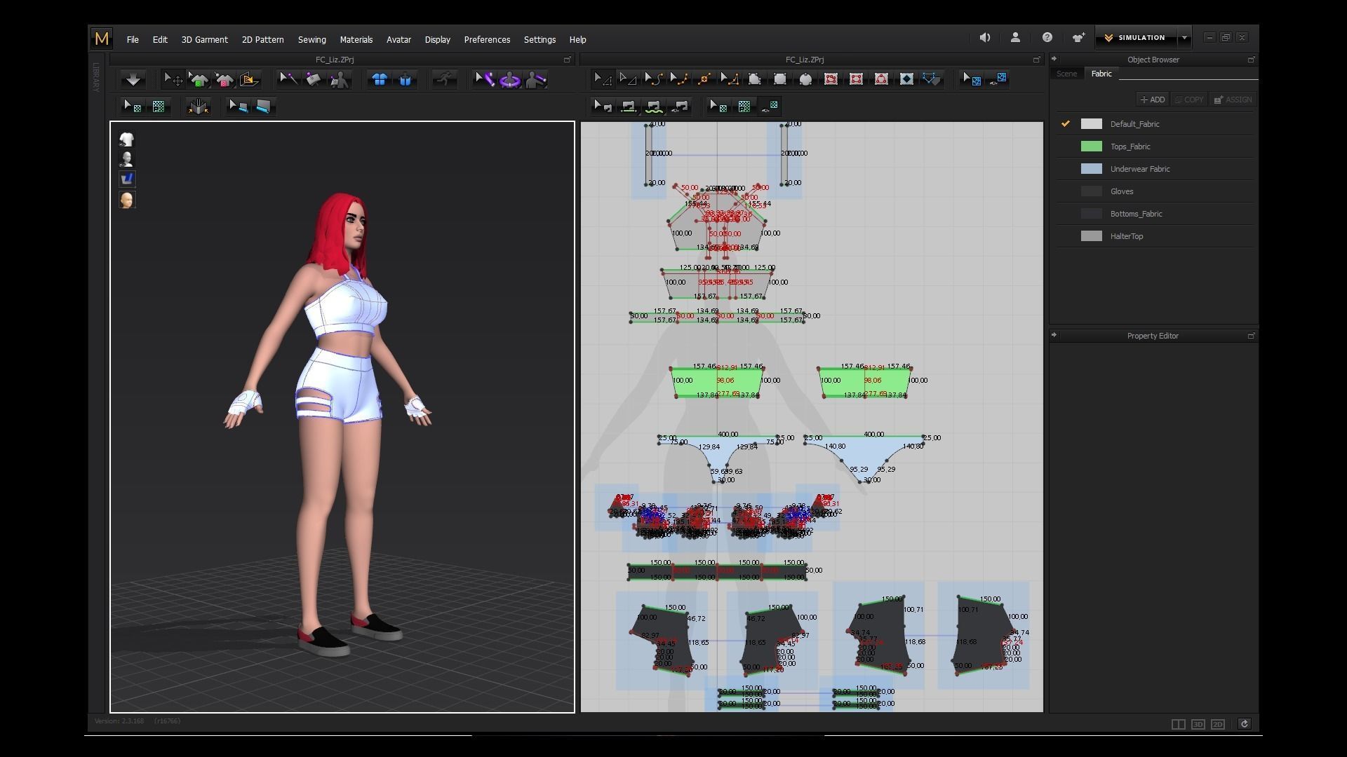The width and height of the screenshot is (1347, 757).
Task: Choose the purple circumference measure avatar tool
Action: click(x=510, y=79)
